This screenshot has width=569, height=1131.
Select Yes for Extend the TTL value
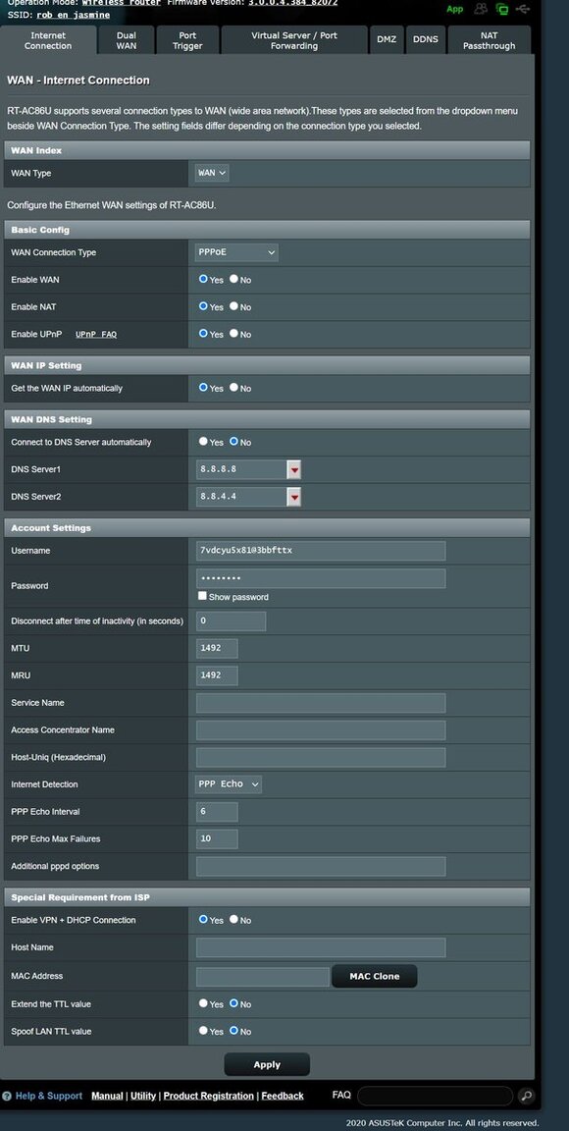click(203, 1003)
